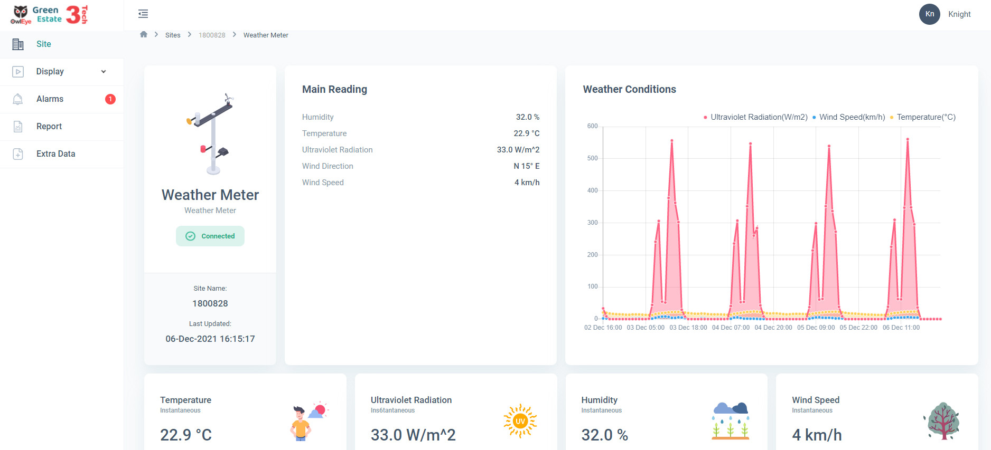Collapse the sidebar with the hamburger icon

tap(143, 14)
